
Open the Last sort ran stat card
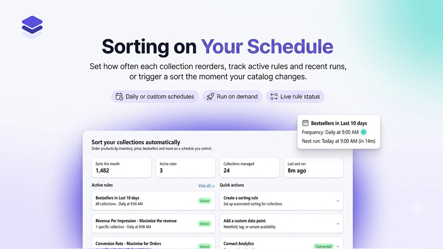313,167
